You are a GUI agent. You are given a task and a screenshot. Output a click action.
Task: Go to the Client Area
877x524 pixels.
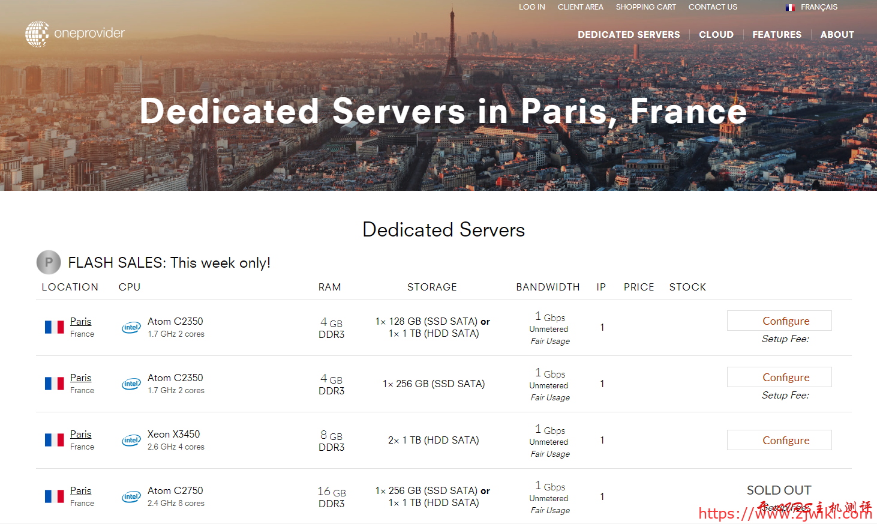(580, 7)
